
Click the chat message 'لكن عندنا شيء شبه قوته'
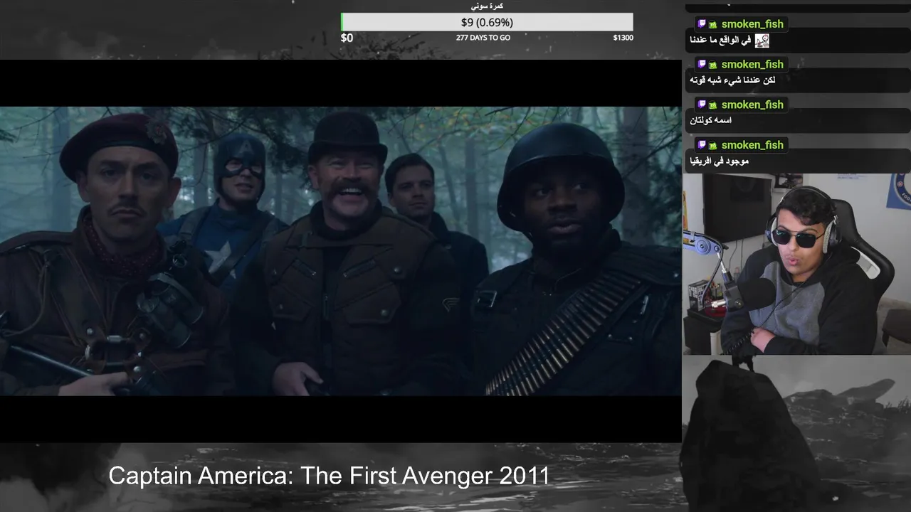(x=732, y=80)
